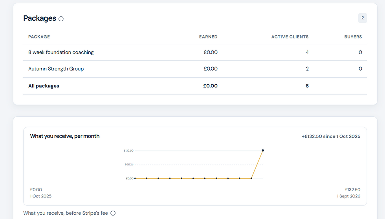Select the BUYERS column header
This screenshot has width=385, height=219.
(x=353, y=37)
